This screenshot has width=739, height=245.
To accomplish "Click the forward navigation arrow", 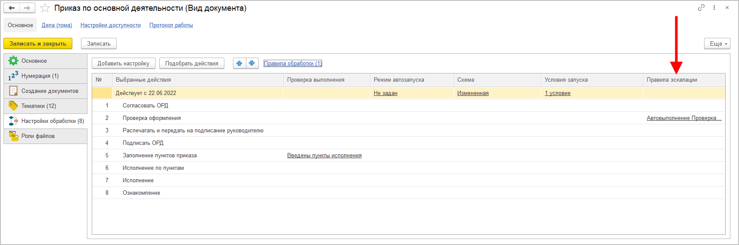I will (27, 8).
